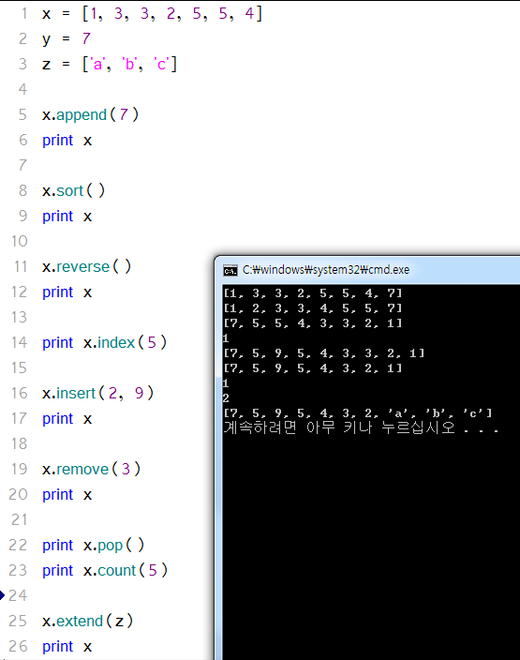The image size is (520, 660).
Task: Click code line 'x.extend(z)'
Action: coord(87,621)
